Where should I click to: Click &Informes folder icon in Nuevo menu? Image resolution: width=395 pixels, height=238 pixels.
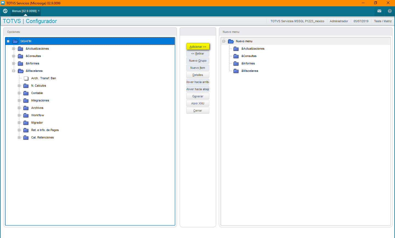pos(236,63)
